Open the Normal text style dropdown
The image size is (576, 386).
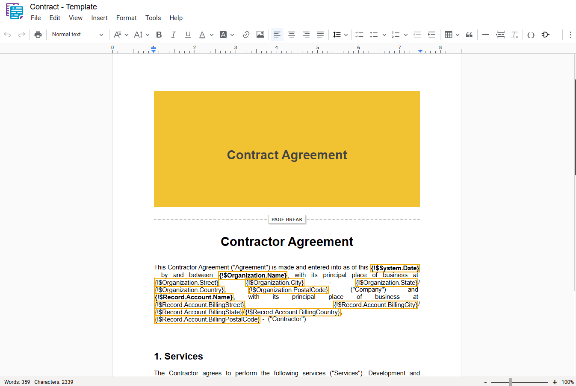(x=77, y=35)
